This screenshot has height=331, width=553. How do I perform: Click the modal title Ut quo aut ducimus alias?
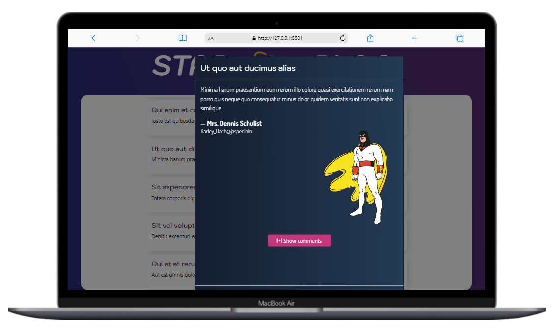coord(248,68)
